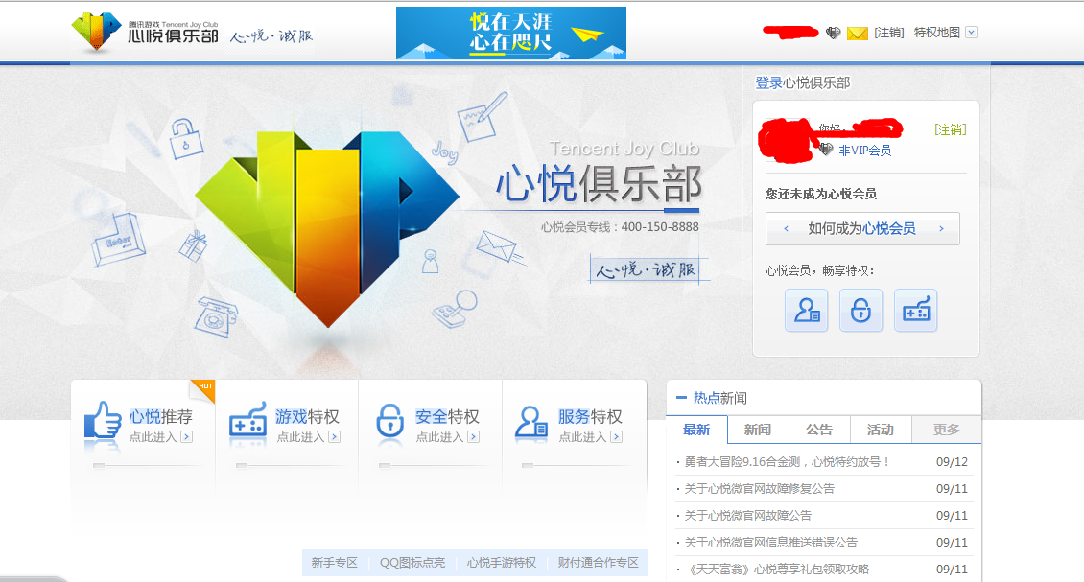The width and height of the screenshot is (1084, 582).
Task: Click the 非VIP会员 status link
Action: coord(865,150)
